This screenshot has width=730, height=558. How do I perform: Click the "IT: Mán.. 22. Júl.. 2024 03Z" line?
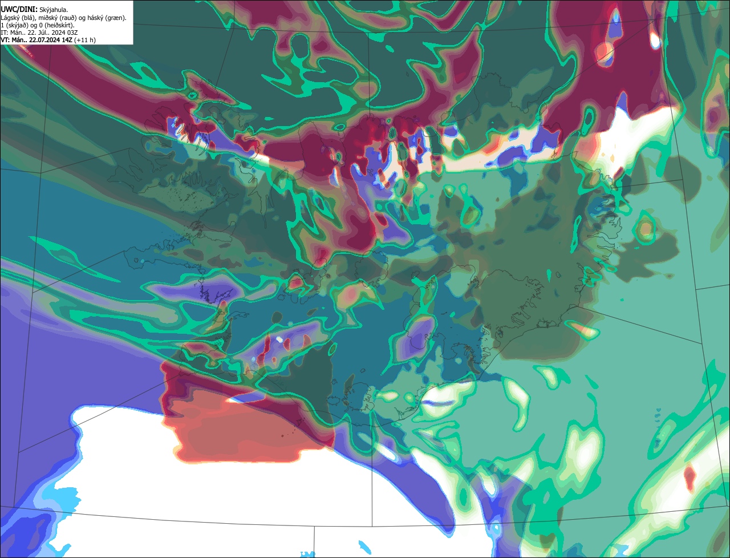click(x=39, y=33)
